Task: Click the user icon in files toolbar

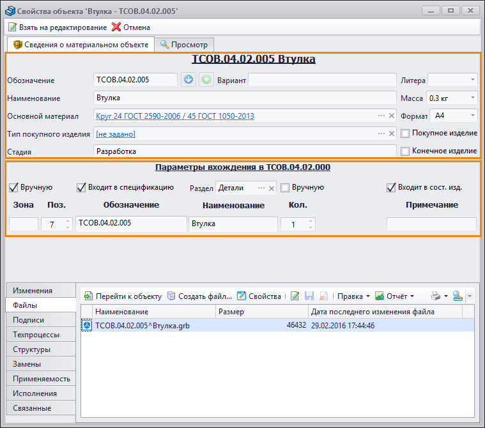Action: coord(458,296)
